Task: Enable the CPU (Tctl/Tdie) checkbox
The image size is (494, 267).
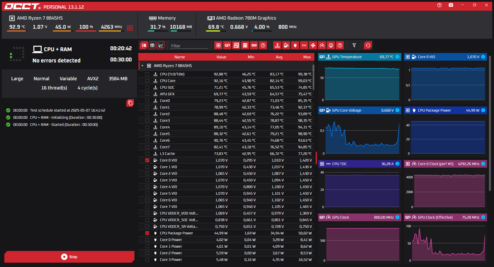Action: click(x=147, y=74)
